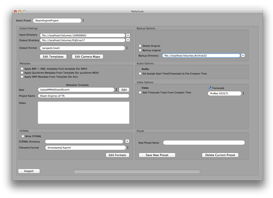Screen dimensions: 273x198
Task: Open the Reel template stepper arrows
Action: pos(116,90)
